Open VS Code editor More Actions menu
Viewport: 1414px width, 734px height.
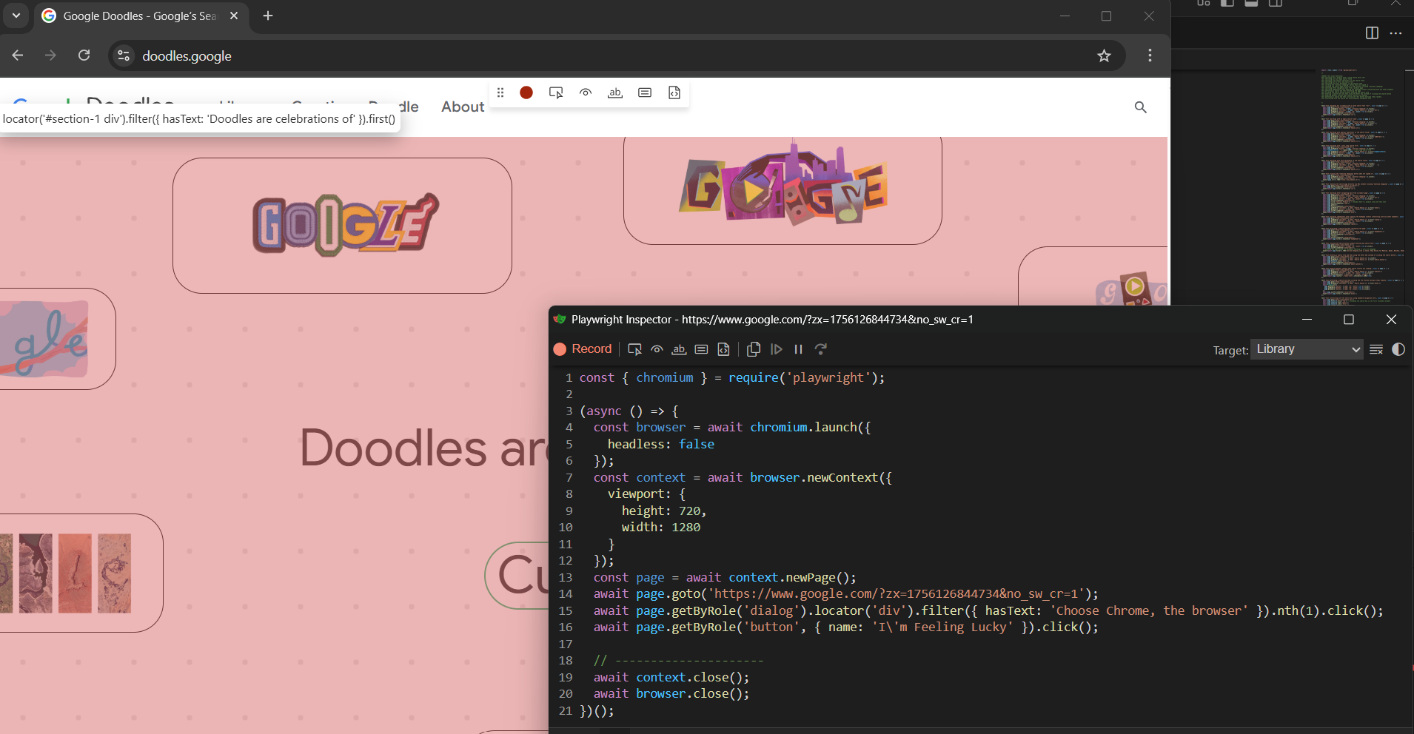pyautogui.click(x=1395, y=33)
